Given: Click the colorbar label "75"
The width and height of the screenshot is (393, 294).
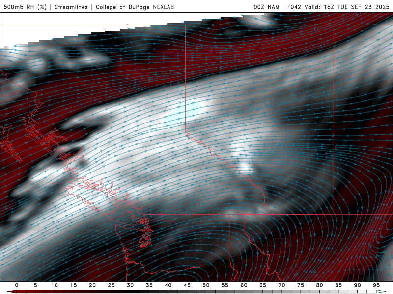Looking at the screenshot, I should point(301,285).
